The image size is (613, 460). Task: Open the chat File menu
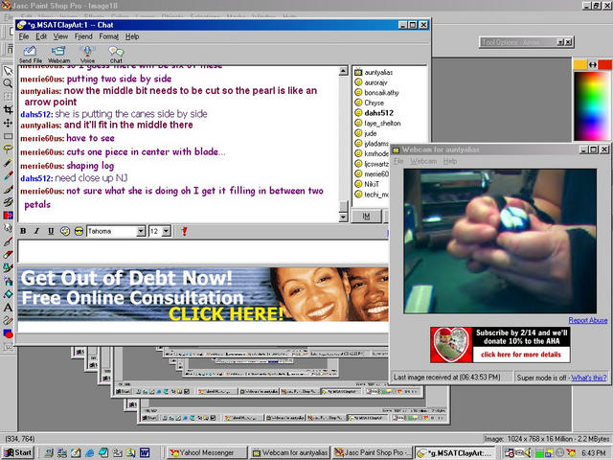click(x=24, y=36)
